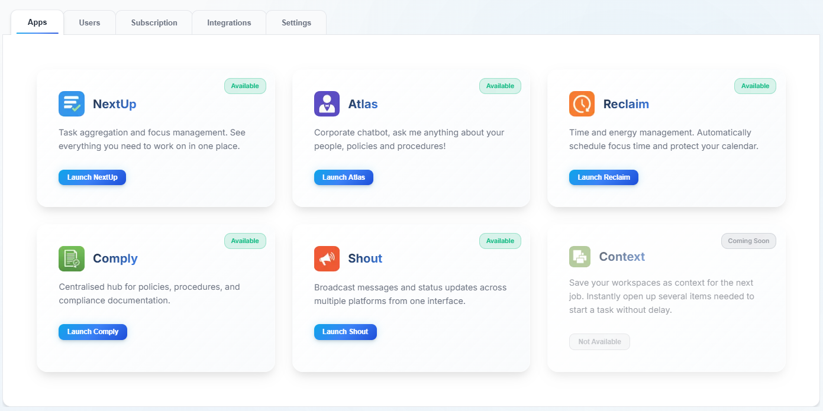Click the Comply document icon
This screenshot has height=411, width=823.
71,258
